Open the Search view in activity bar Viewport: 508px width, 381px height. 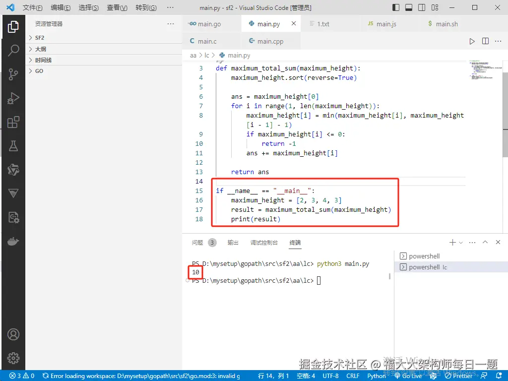(x=13, y=50)
